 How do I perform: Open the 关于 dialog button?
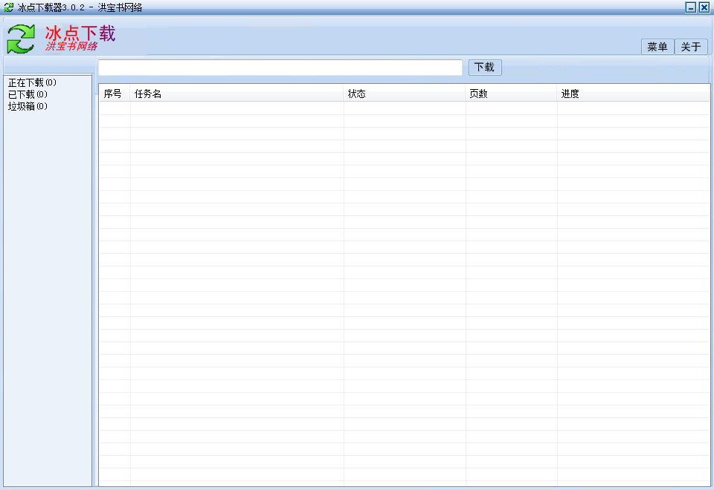(x=690, y=46)
